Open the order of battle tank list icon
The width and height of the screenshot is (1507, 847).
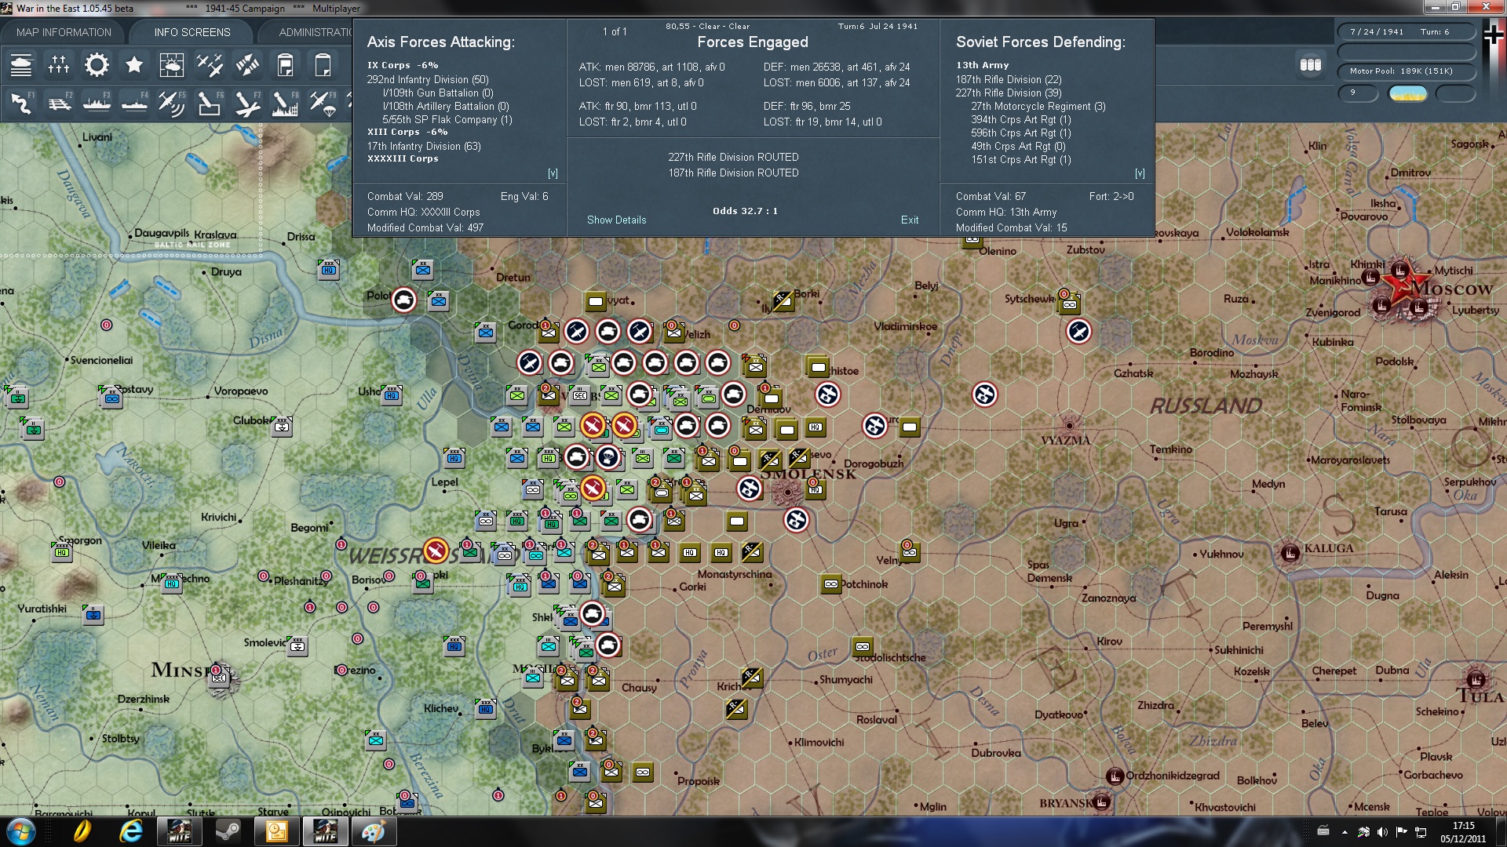[x=21, y=65]
